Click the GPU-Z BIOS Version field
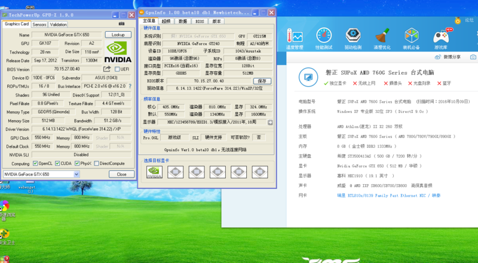 click(x=67, y=69)
